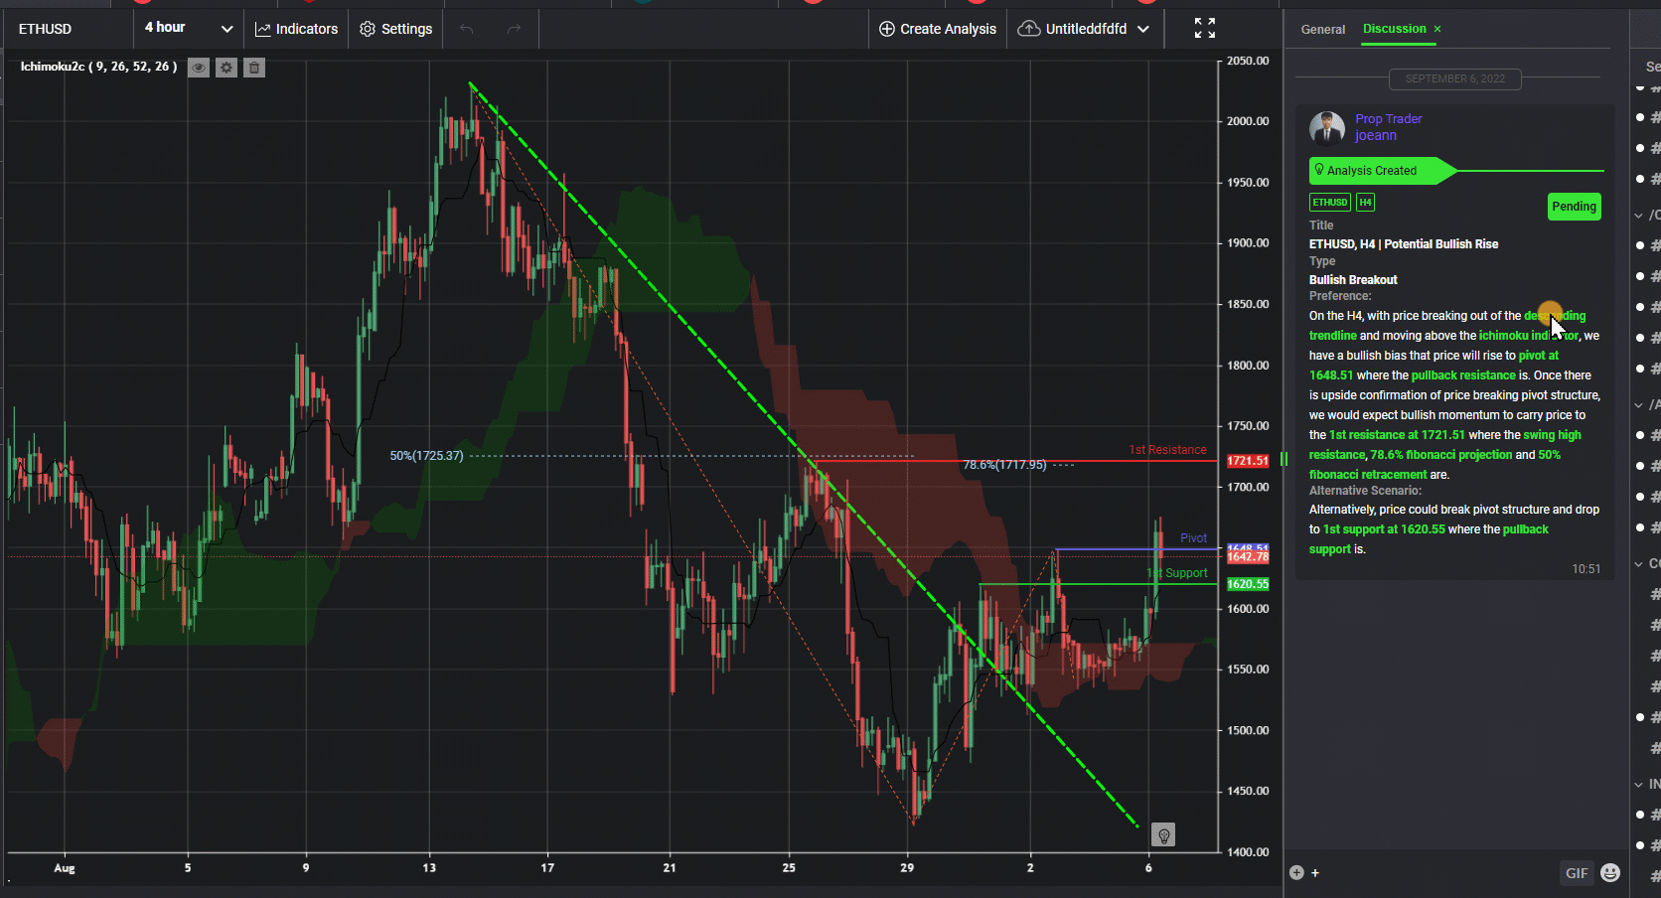The image size is (1661, 898).
Task: Delete the Ichimoku2c indicator with trash icon
Action: (x=254, y=68)
